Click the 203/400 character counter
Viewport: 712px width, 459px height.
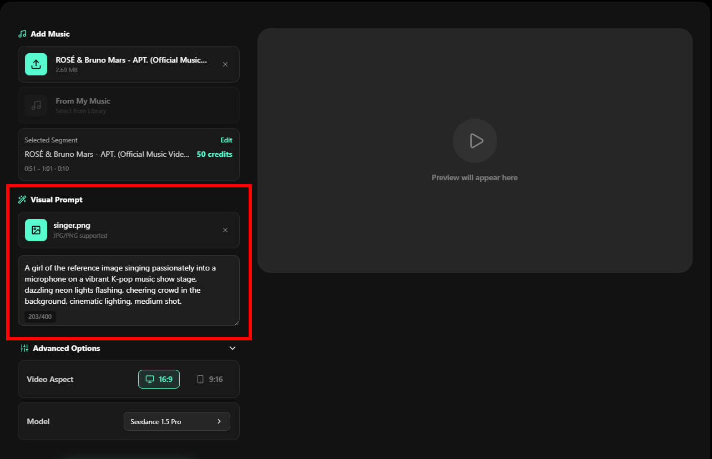tap(40, 317)
